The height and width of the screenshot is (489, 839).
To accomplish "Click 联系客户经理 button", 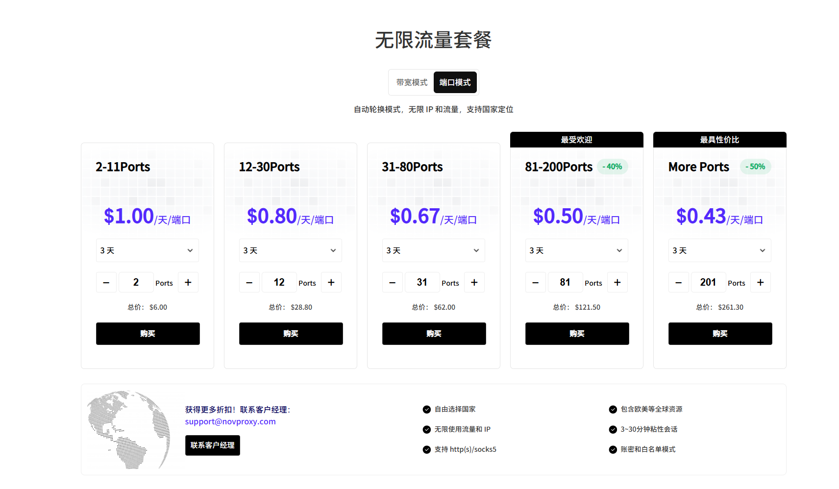I will 213,445.
